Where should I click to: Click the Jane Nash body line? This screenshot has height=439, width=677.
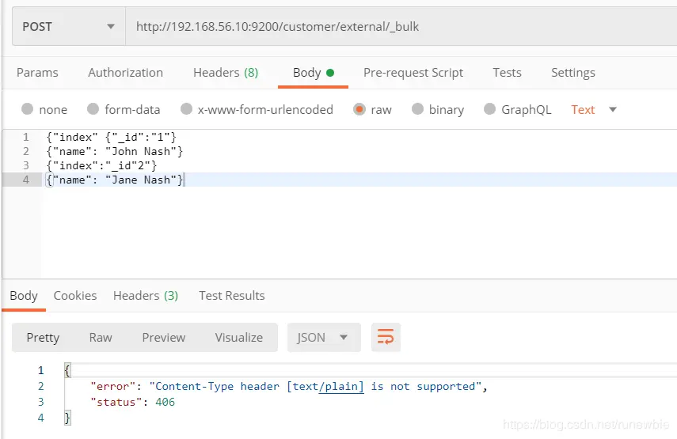coord(115,180)
